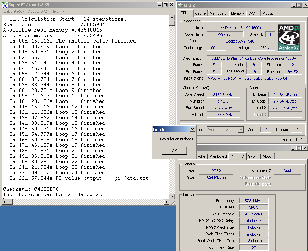This screenshot has width=308, height=251.
Task: Close the Finish dialog with the X button
Action: tap(192, 129)
